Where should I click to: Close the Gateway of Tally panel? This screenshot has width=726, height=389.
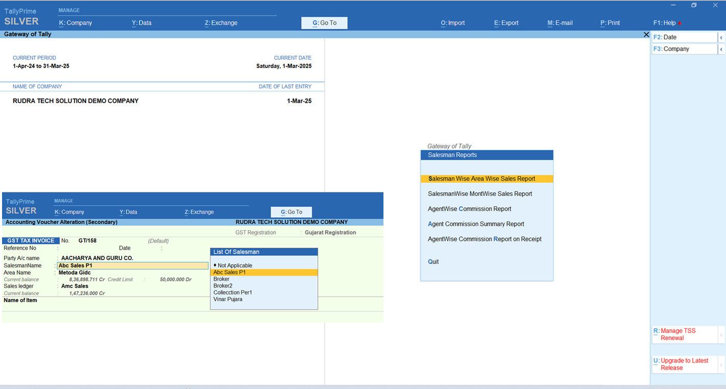tap(646, 34)
